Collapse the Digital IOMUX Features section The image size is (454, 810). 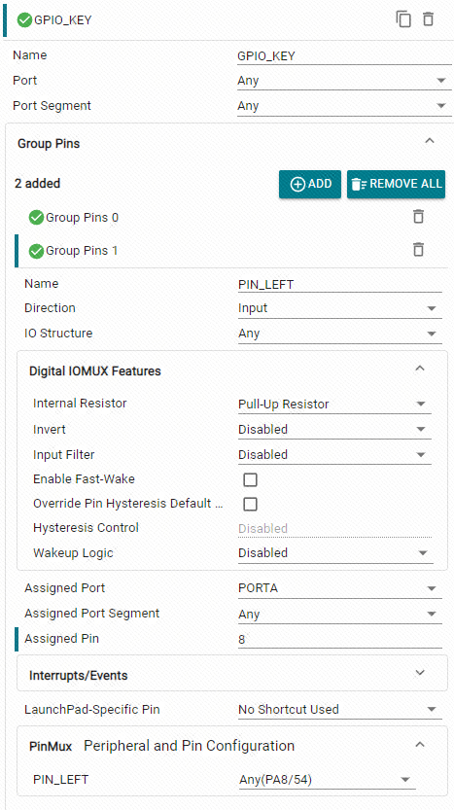[x=420, y=369]
